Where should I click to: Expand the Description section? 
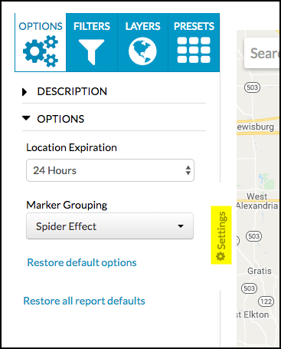click(x=64, y=91)
